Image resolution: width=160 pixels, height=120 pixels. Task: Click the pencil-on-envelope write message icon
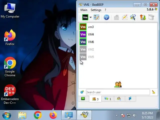[x=125, y=17]
